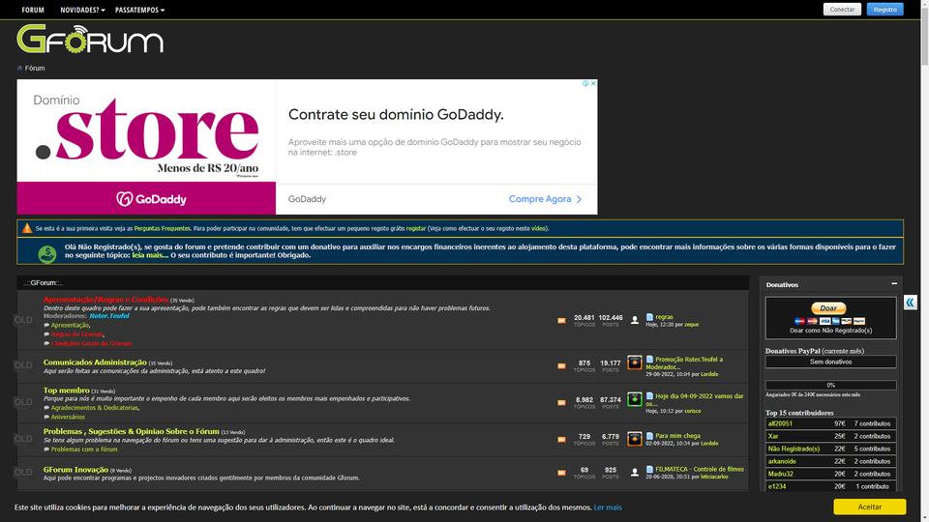Click contributor e1234 in top list
Image resolution: width=929 pixels, height=522 pixels.
point(777,486)
